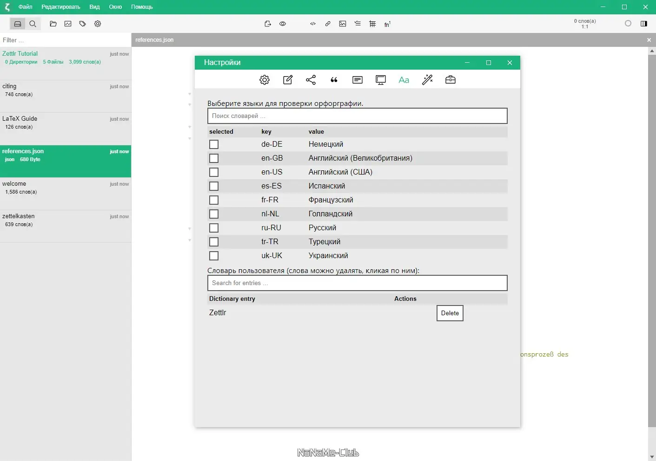Image resolution: width=656 pixels, height=461 pixels.
Task: Close the references.json document tab
Action: pos(649,40)
